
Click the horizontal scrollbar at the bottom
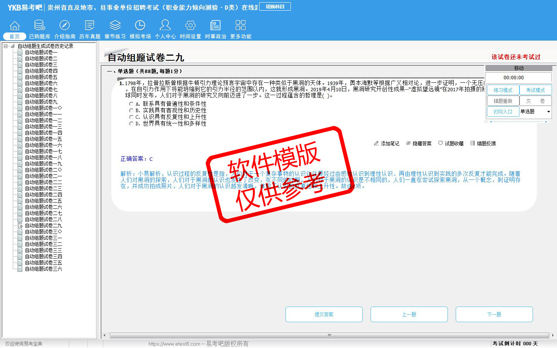click(x=329, y=335)
